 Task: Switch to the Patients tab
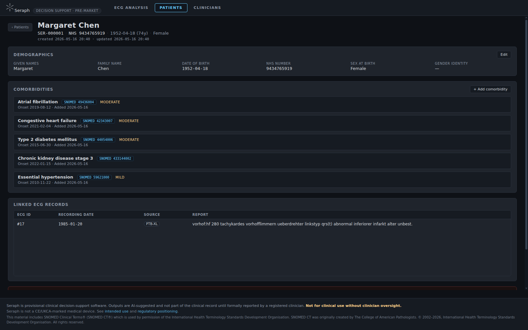point(171,8)
